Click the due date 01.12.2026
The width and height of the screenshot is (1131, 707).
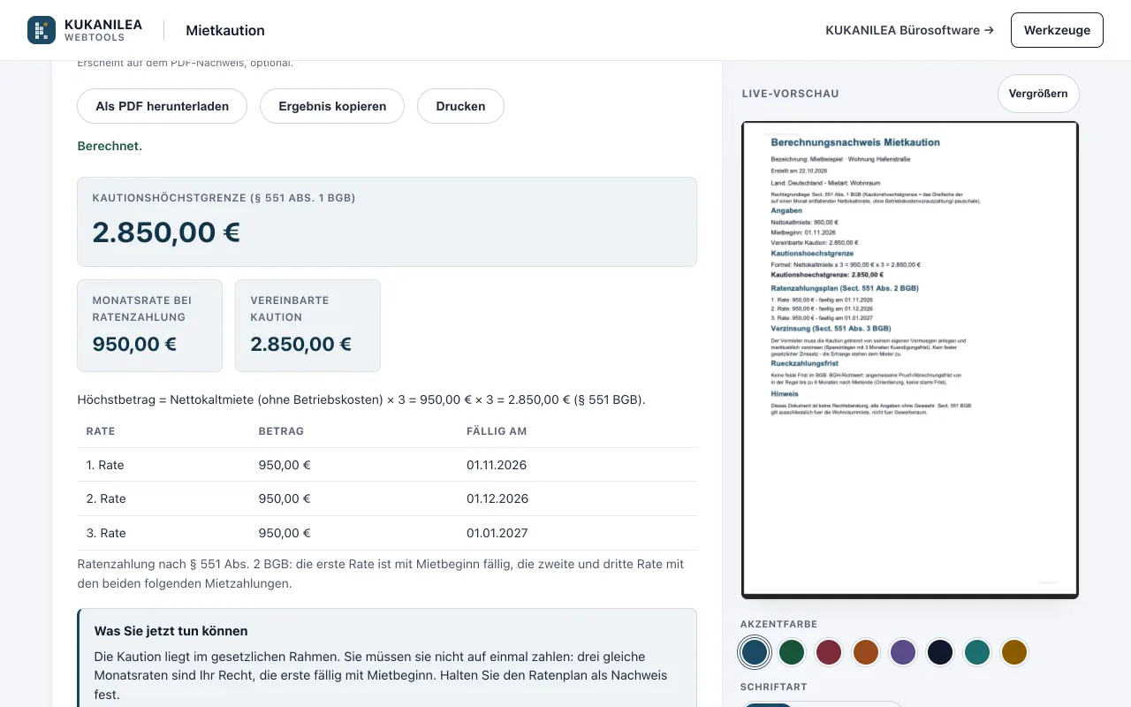(497, 498)
